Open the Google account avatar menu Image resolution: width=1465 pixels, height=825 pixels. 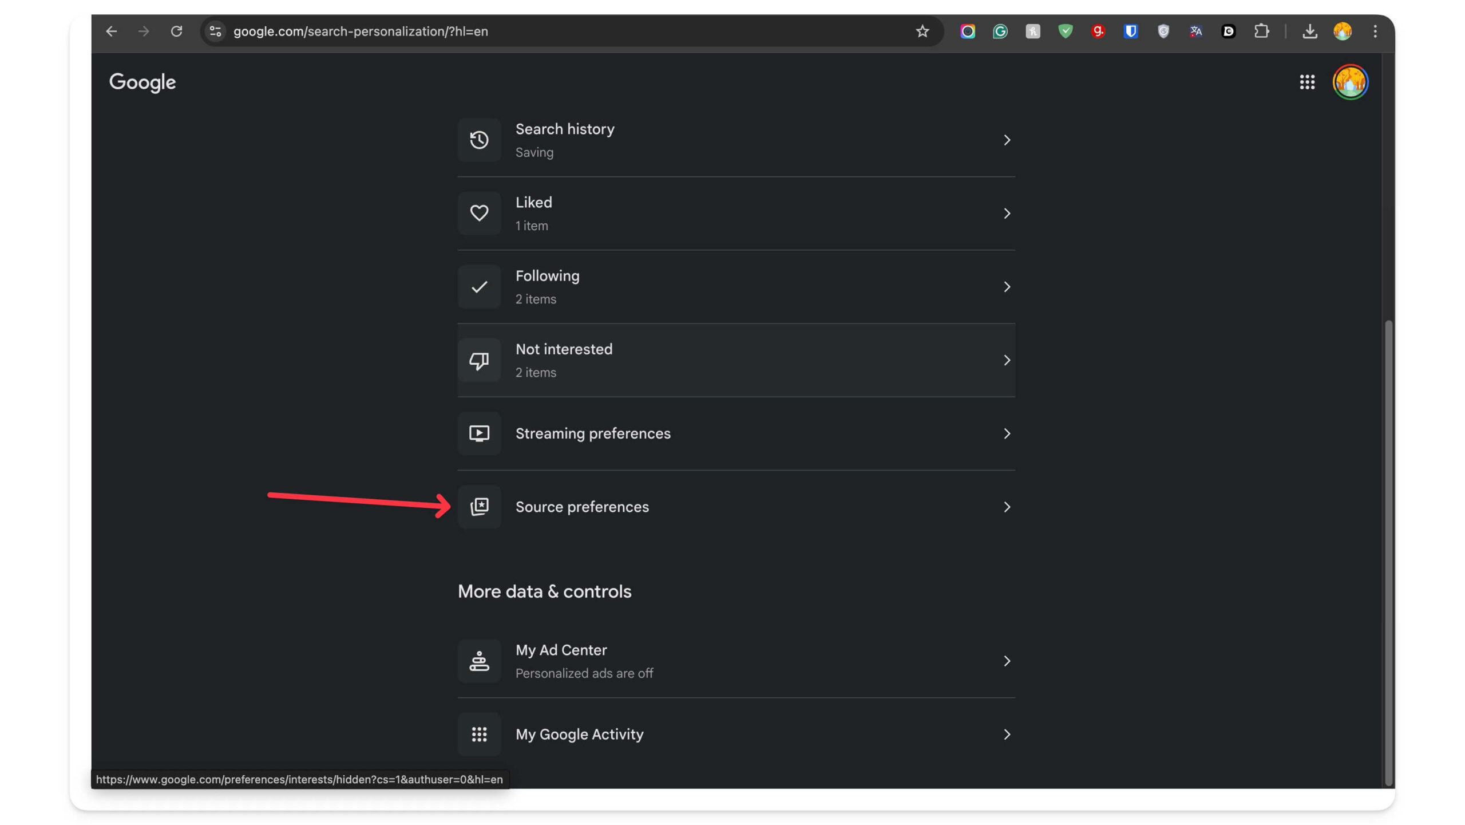pos(1350,82)
